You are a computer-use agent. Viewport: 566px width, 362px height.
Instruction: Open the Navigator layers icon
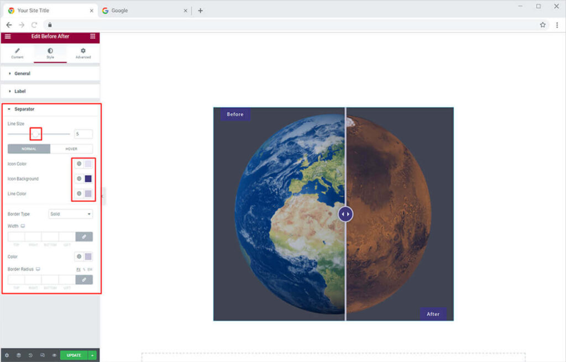click(18, 355)
